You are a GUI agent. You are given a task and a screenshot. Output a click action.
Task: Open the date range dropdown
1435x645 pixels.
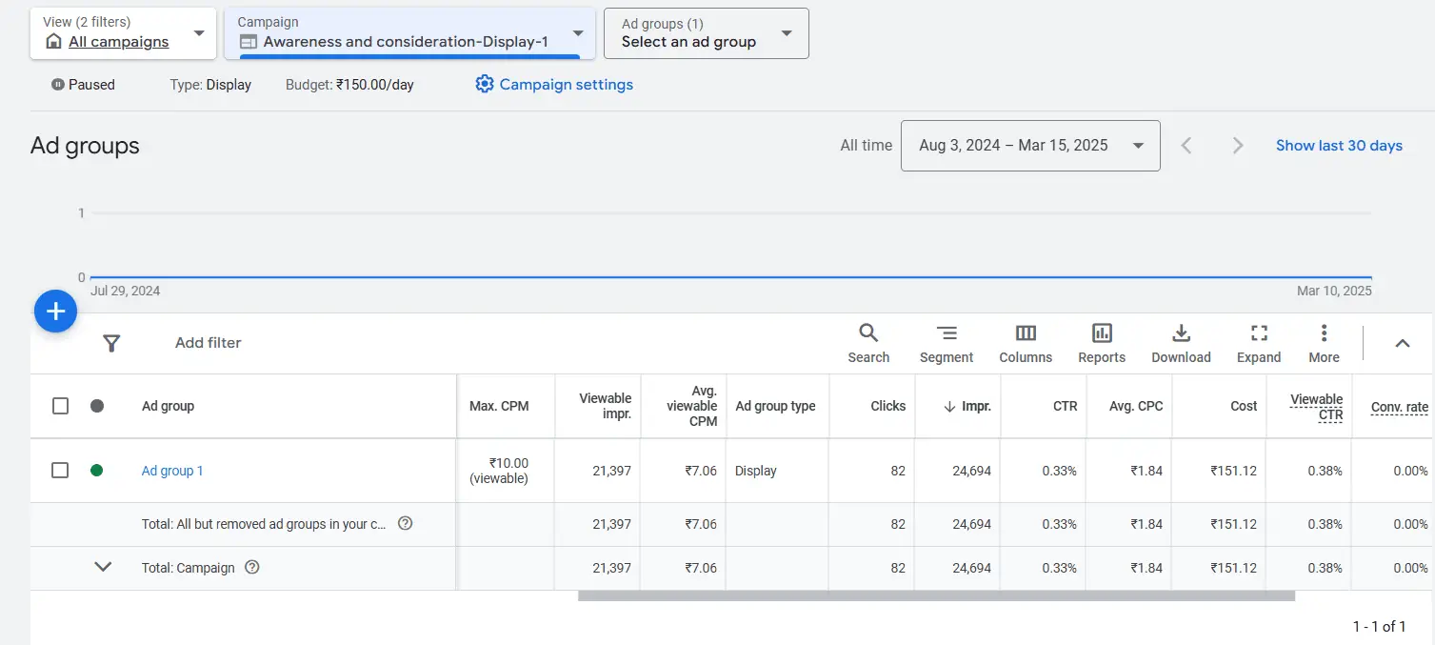point(1029,146)
